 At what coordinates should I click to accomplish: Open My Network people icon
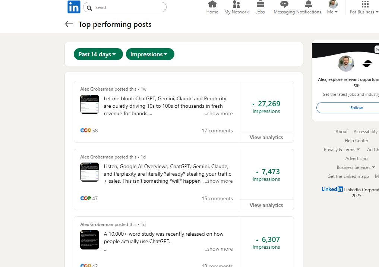[x=236, y=7]
